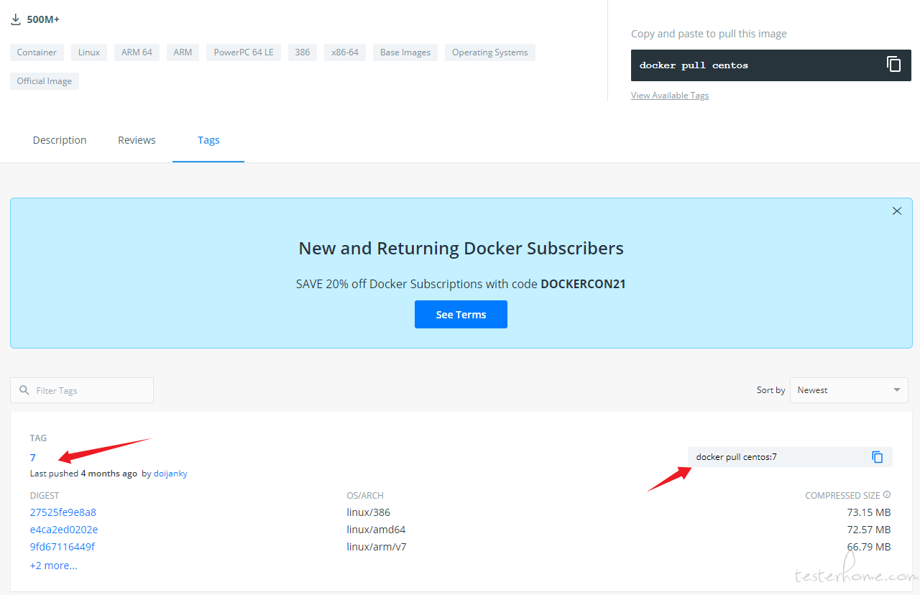
Task: Copy the docker pull centos:7 command
Action: 877,457
